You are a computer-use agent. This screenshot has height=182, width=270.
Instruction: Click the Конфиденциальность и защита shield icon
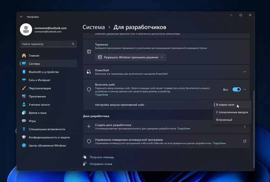pyautogui.click(x=24, y=137)
